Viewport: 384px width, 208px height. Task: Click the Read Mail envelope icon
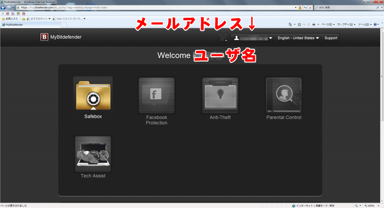(x=308, y=24)
